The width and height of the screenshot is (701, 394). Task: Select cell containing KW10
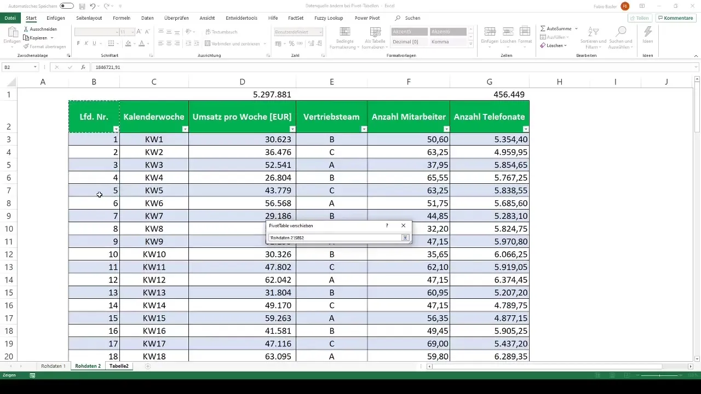(x=154, y=254)
